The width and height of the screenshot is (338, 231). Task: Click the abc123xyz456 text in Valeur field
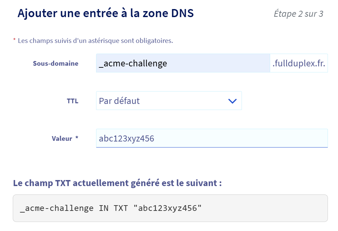[x=127, y=138]
